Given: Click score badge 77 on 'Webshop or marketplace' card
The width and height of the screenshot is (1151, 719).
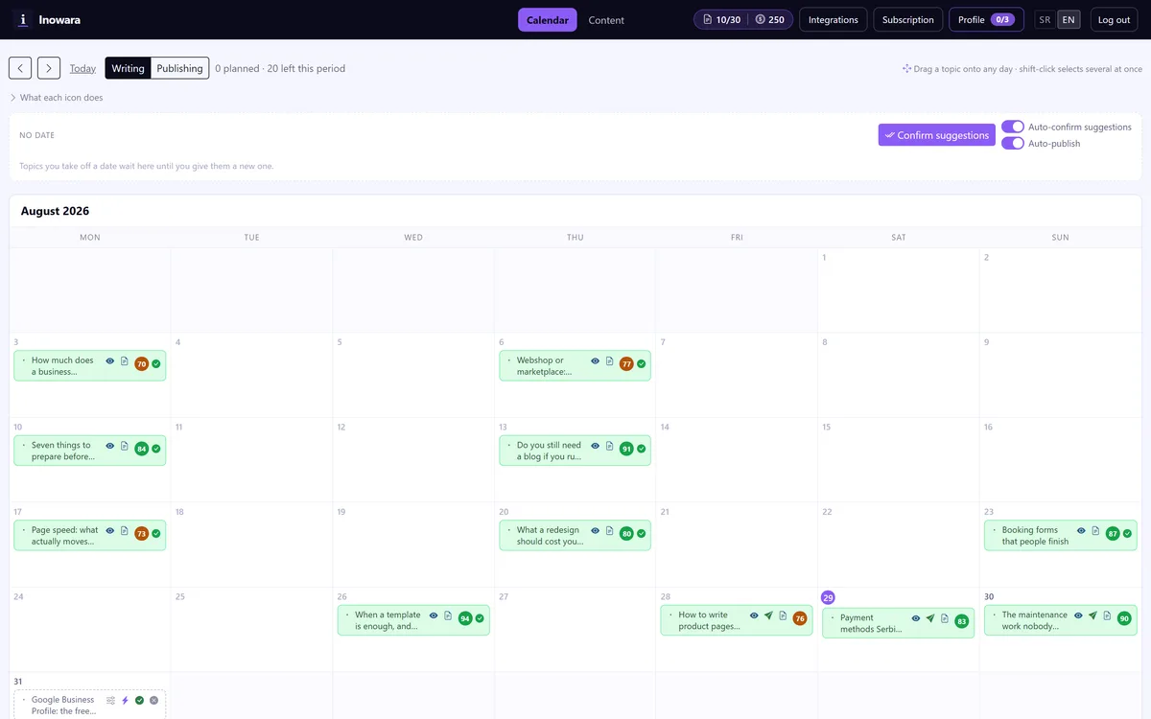Looking at the screenshot, I should [626, 364].
